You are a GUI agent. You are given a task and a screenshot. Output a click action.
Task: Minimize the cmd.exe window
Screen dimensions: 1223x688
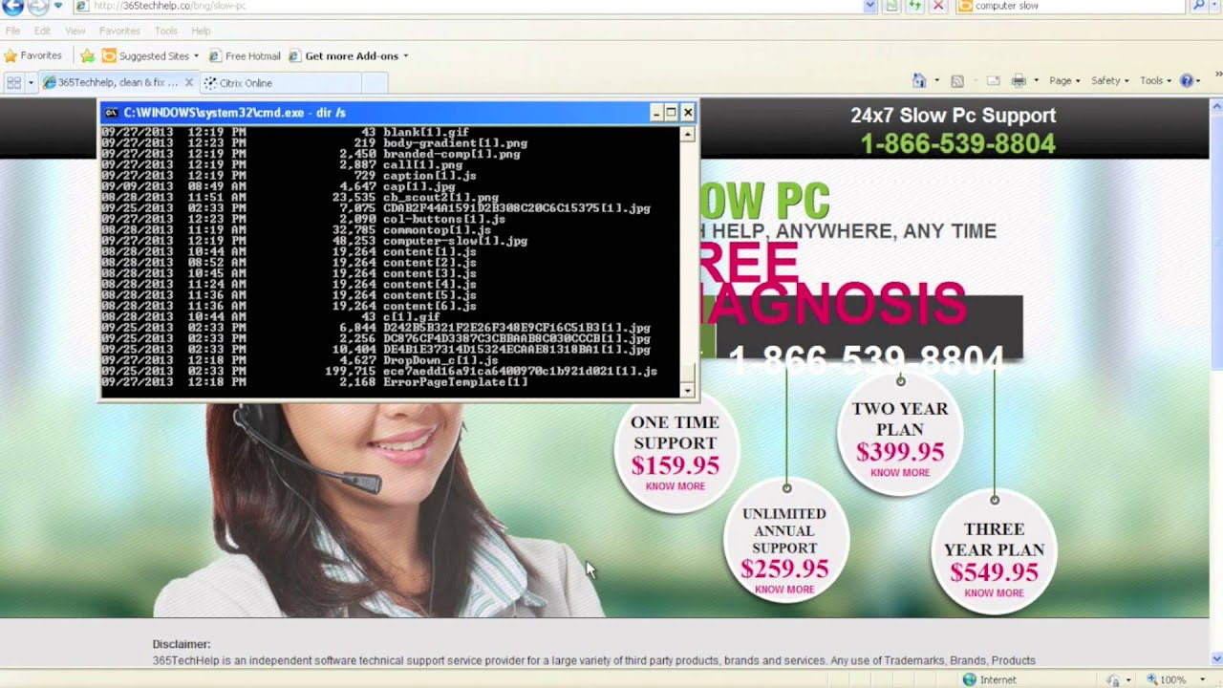click(x=656, y=113)
